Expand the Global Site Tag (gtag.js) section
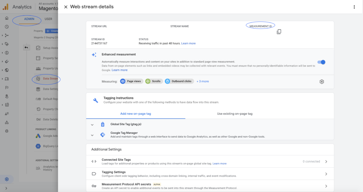Viewport: 363px width, 192px height. pyautogui.click(x=92, y=125)
